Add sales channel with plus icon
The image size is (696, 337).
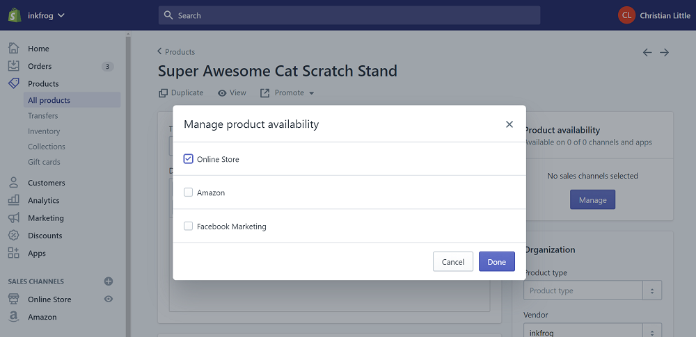[x=109, y=281]
